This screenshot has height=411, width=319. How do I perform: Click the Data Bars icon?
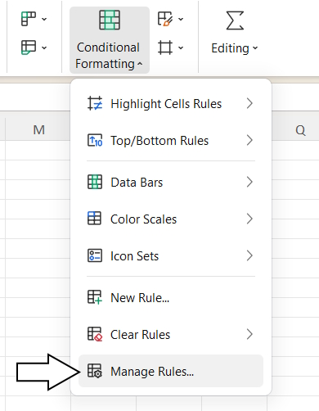coord(95,182)
